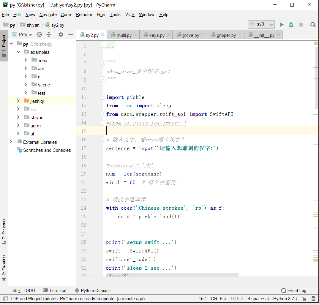Open Search Everywhere magnifier icon
Viewport: 319px width, 305px height.
point(313,25)
